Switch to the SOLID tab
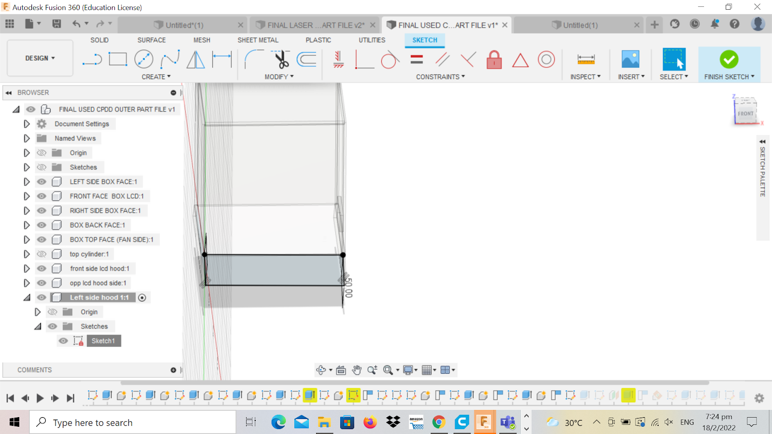 (x=99, y=40)
